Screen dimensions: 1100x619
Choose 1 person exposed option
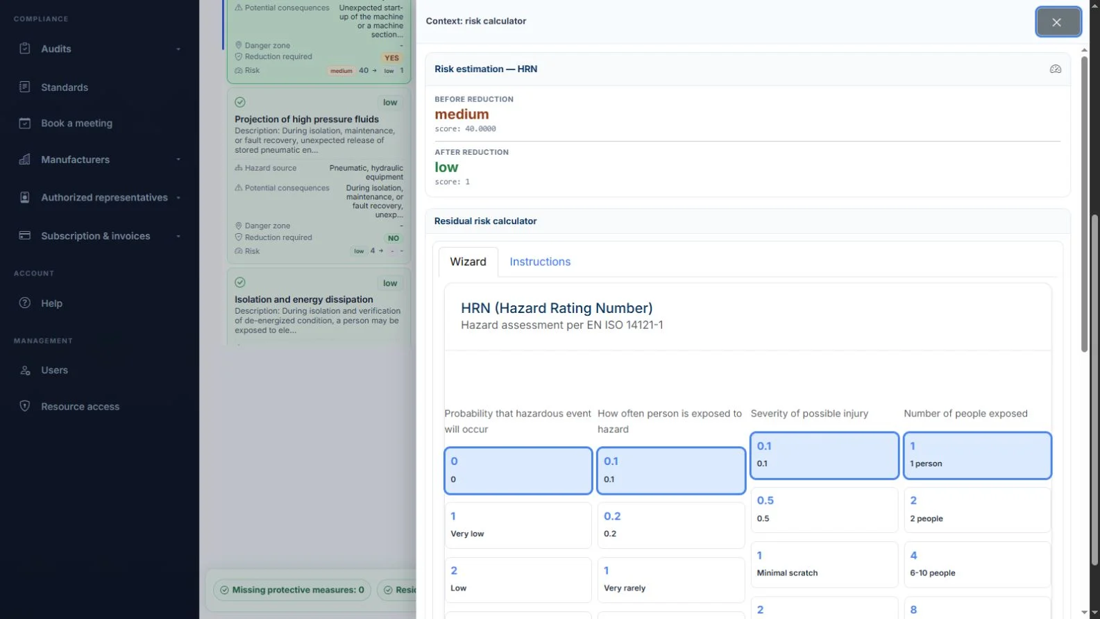tap(977, 455)
